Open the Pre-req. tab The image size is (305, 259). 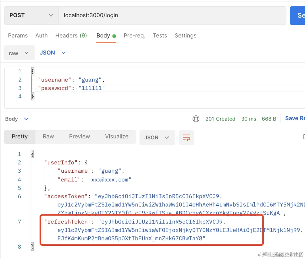[x=134, y=36]
